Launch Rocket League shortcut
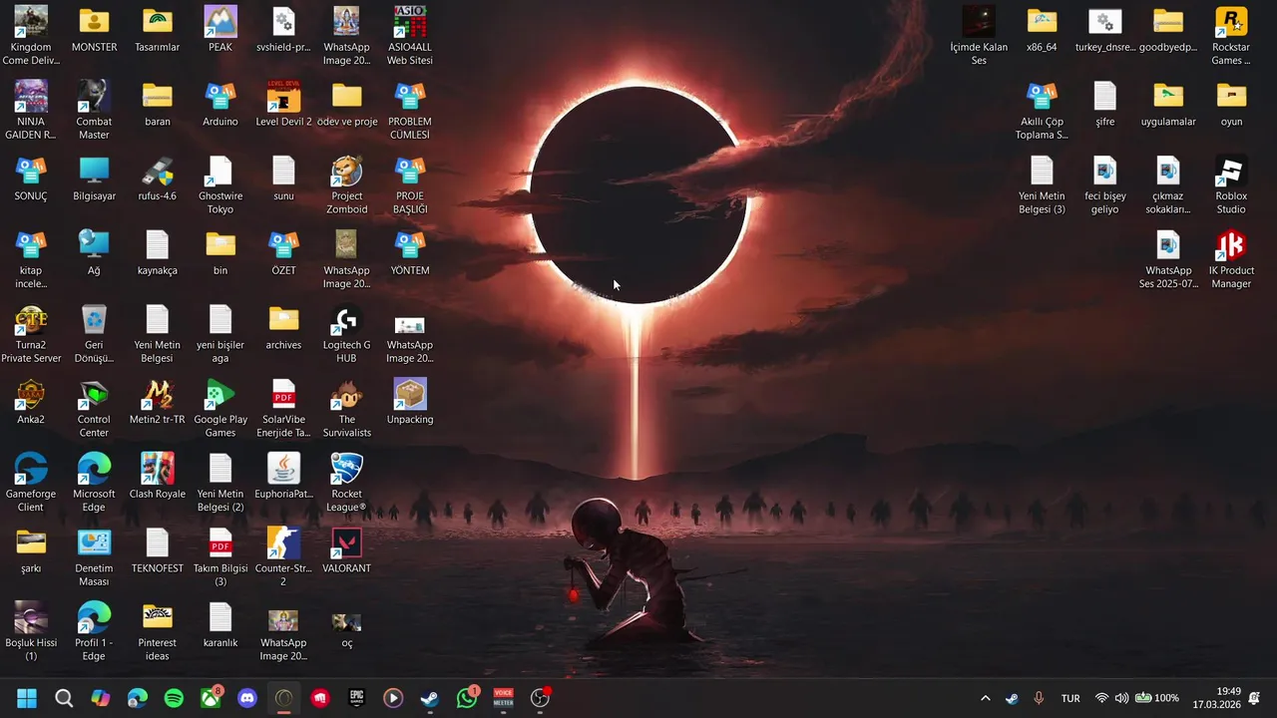 (347, 483)
